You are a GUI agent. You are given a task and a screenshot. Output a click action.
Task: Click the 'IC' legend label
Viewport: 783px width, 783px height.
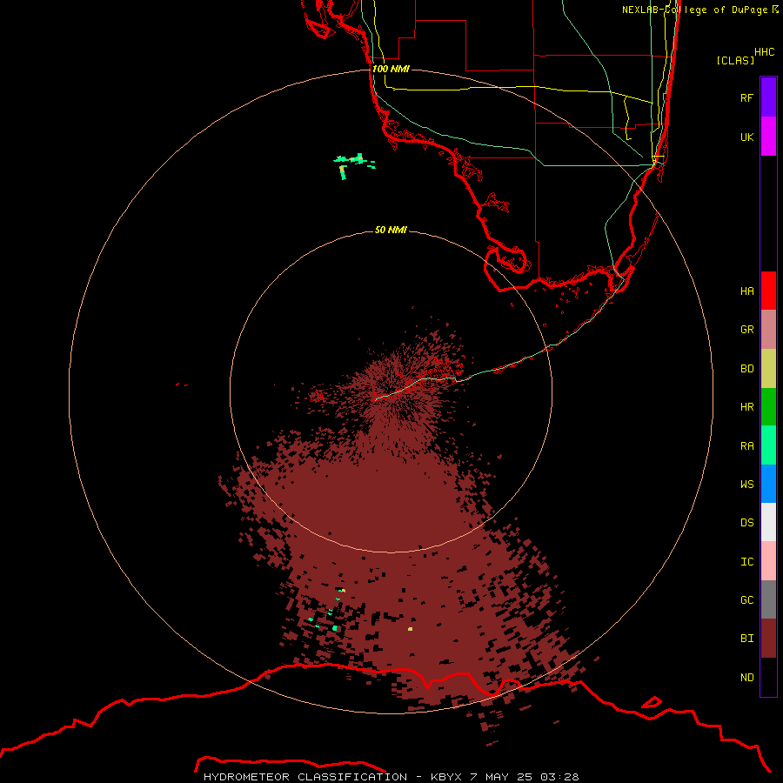[746, 562]
